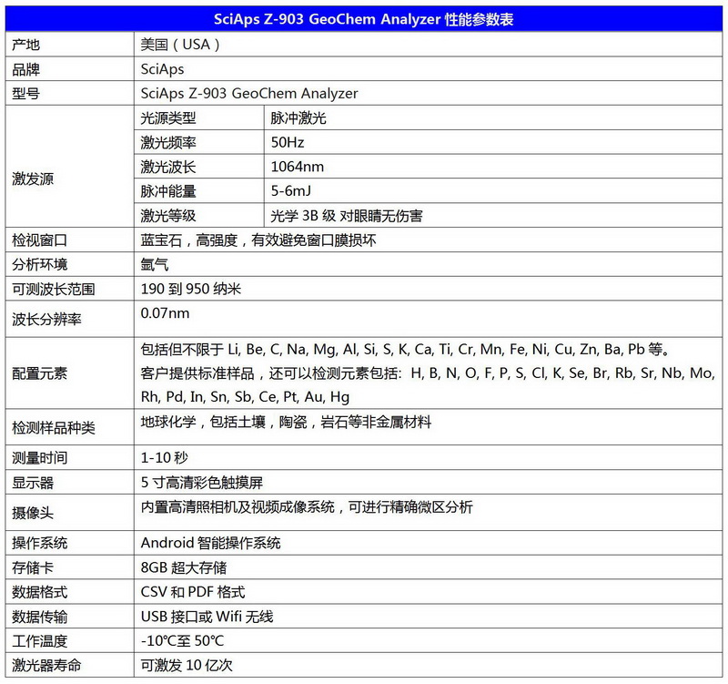Click the '1064nm' laser wavelength value
The image size is (728, 684).
tap(298, 167)
